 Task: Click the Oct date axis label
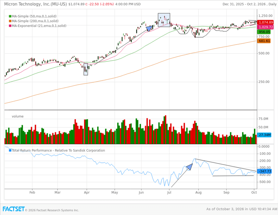click(x=254, y=193)
